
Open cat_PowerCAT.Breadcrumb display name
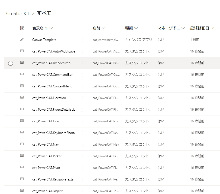click(51, 63)
